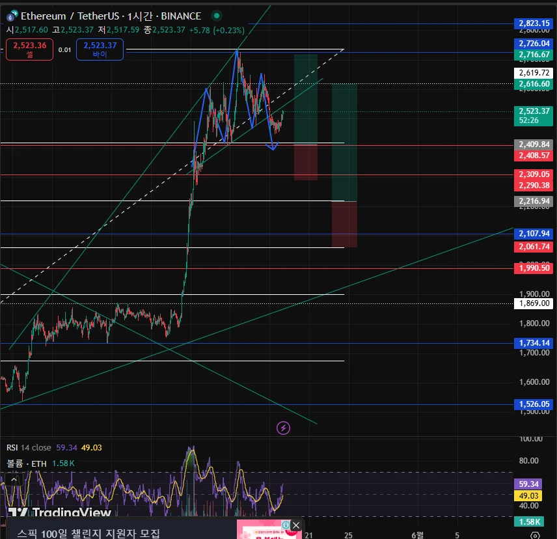Click the 2,309.05 red price label
Screen dimensions: 557x539
coord(534,174)
